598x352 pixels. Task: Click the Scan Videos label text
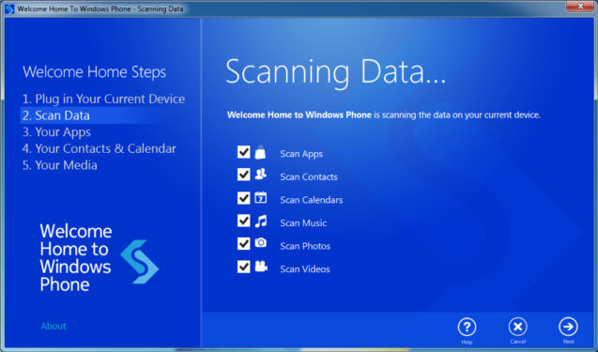[305, 269]
